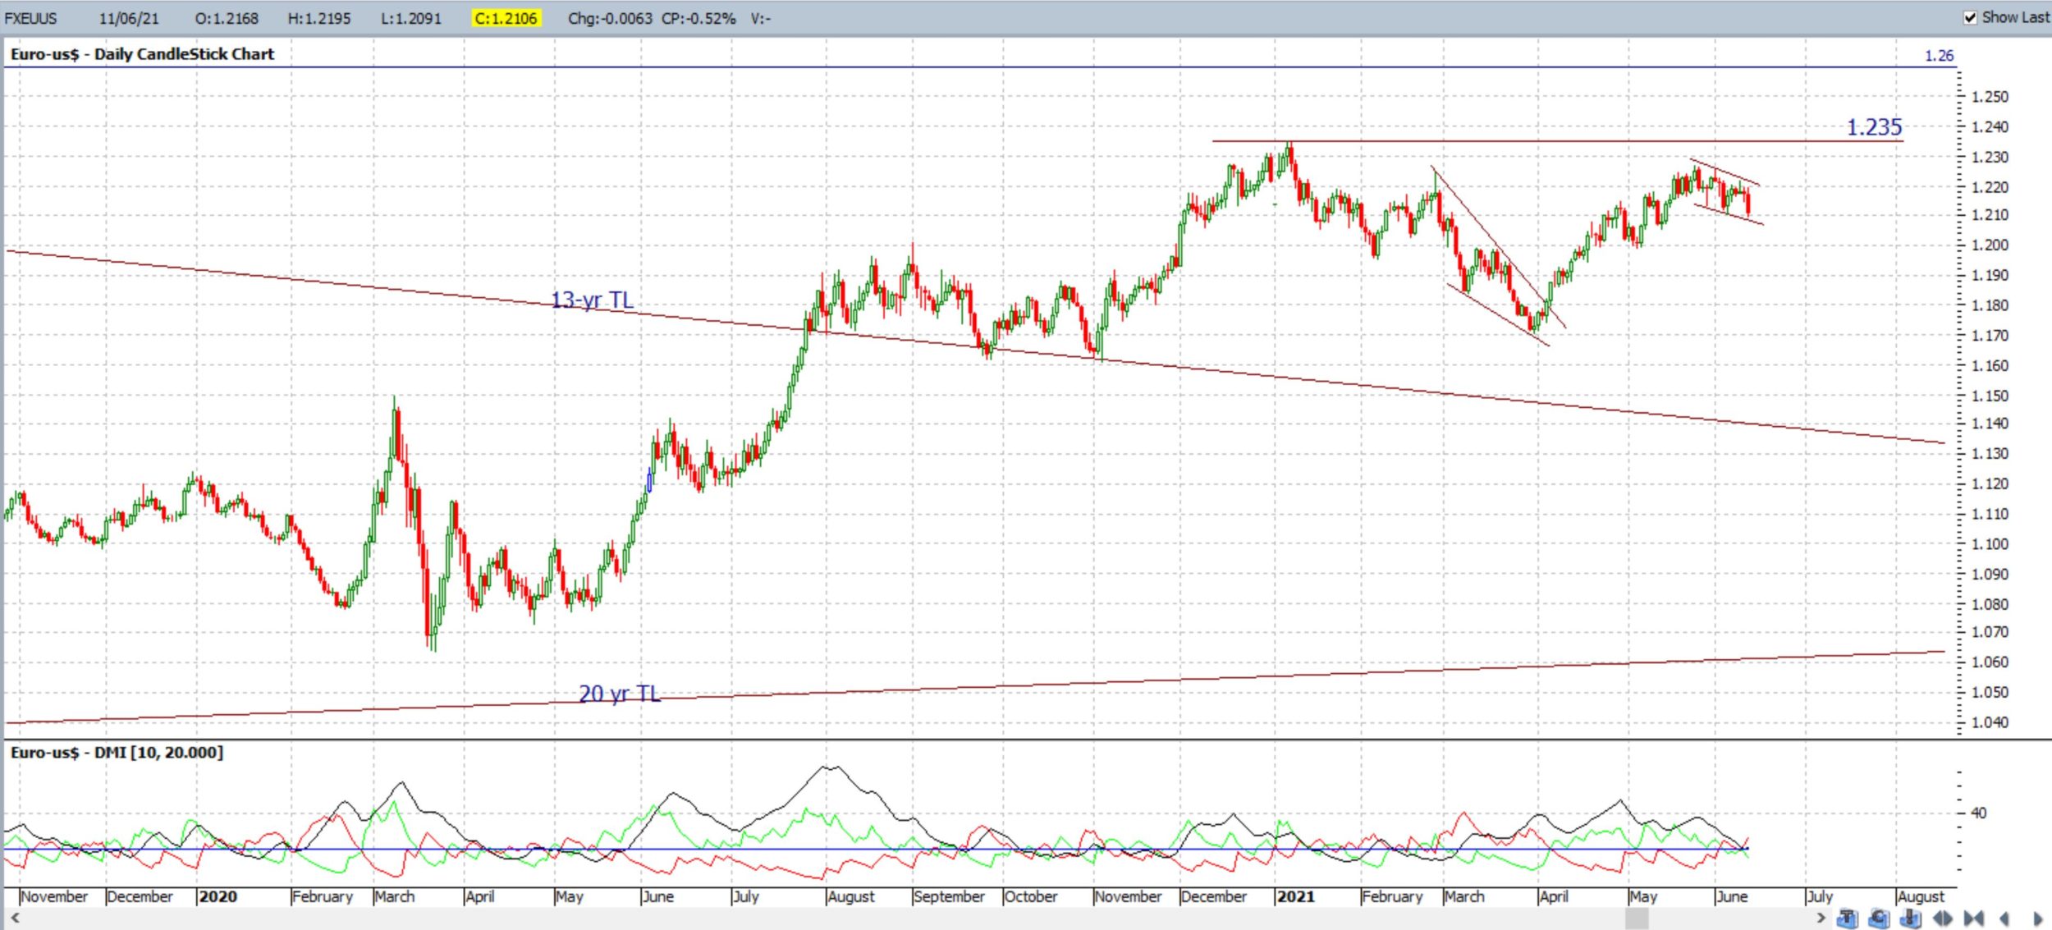The width and height of the screenshot is (2052, 930).
Task: Click the FXEUUS symbol label
Action: point(31,18)
